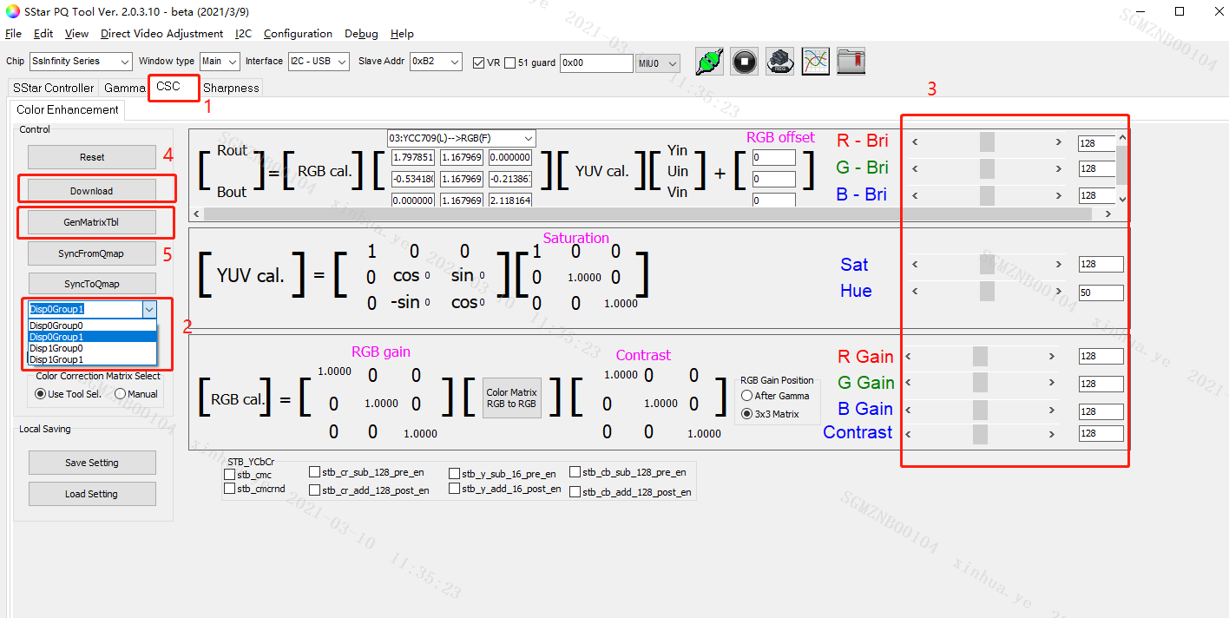
Task: Click the Save Setting button
Action: click(91, 463)
